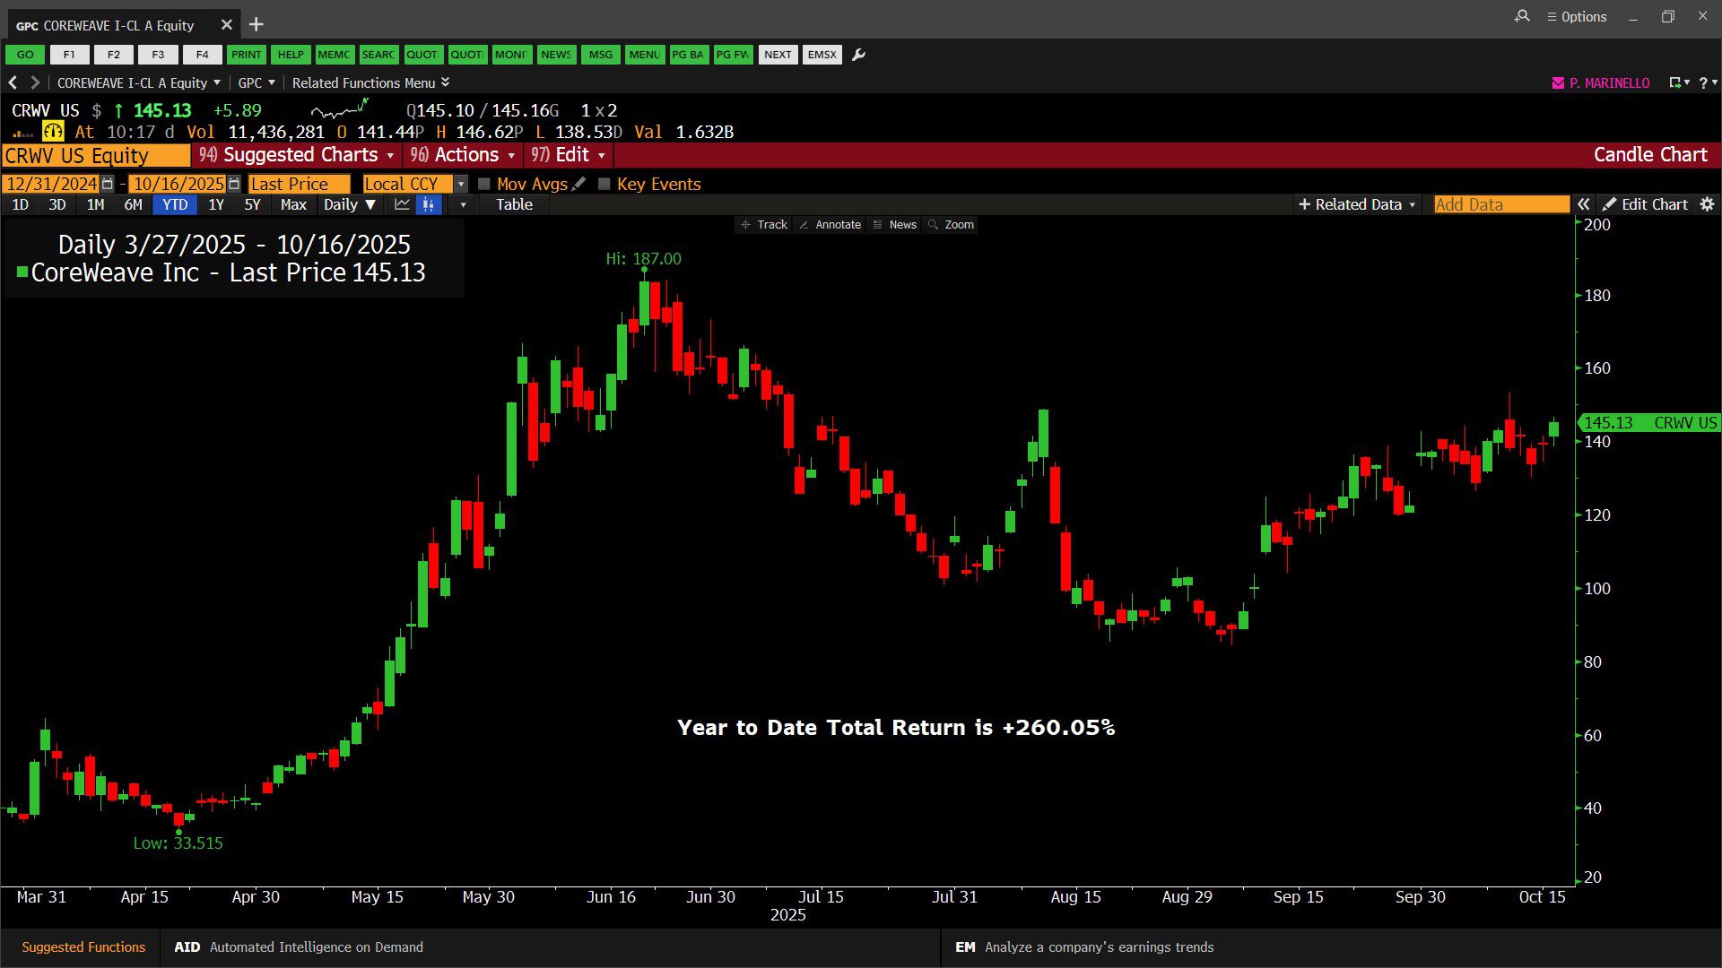Switch to line chart icon
The image size is (1722, 968).
402,204
